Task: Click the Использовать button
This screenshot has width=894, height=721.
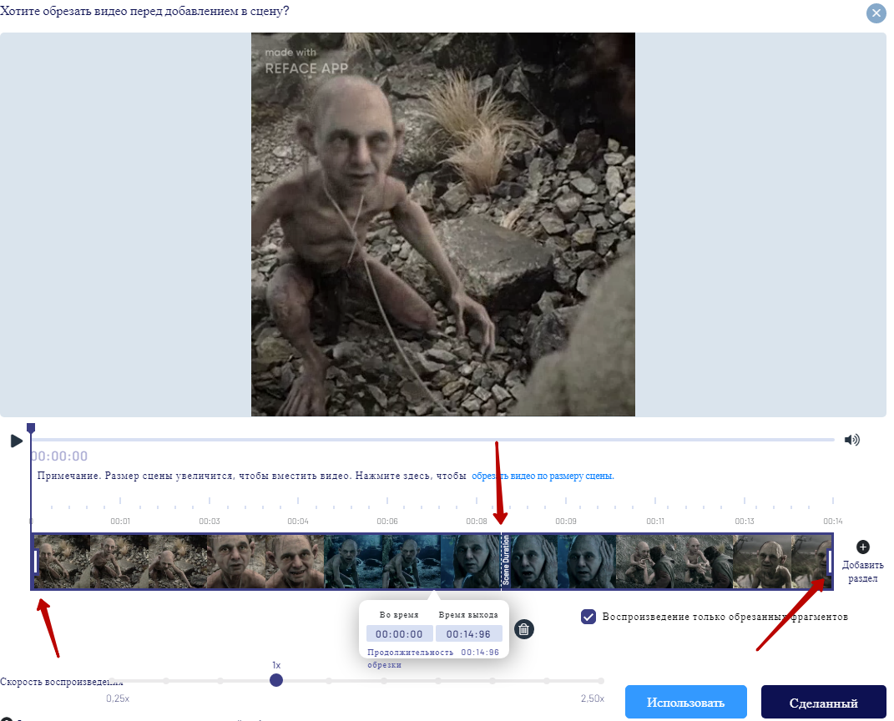Action: pos(686,702)
